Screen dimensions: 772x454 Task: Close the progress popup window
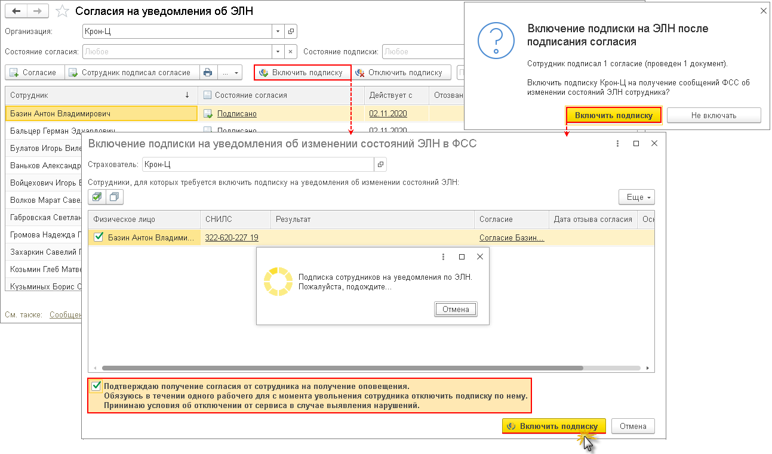point(480,257)
